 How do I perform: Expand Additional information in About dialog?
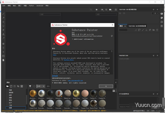tap(83, 39)
